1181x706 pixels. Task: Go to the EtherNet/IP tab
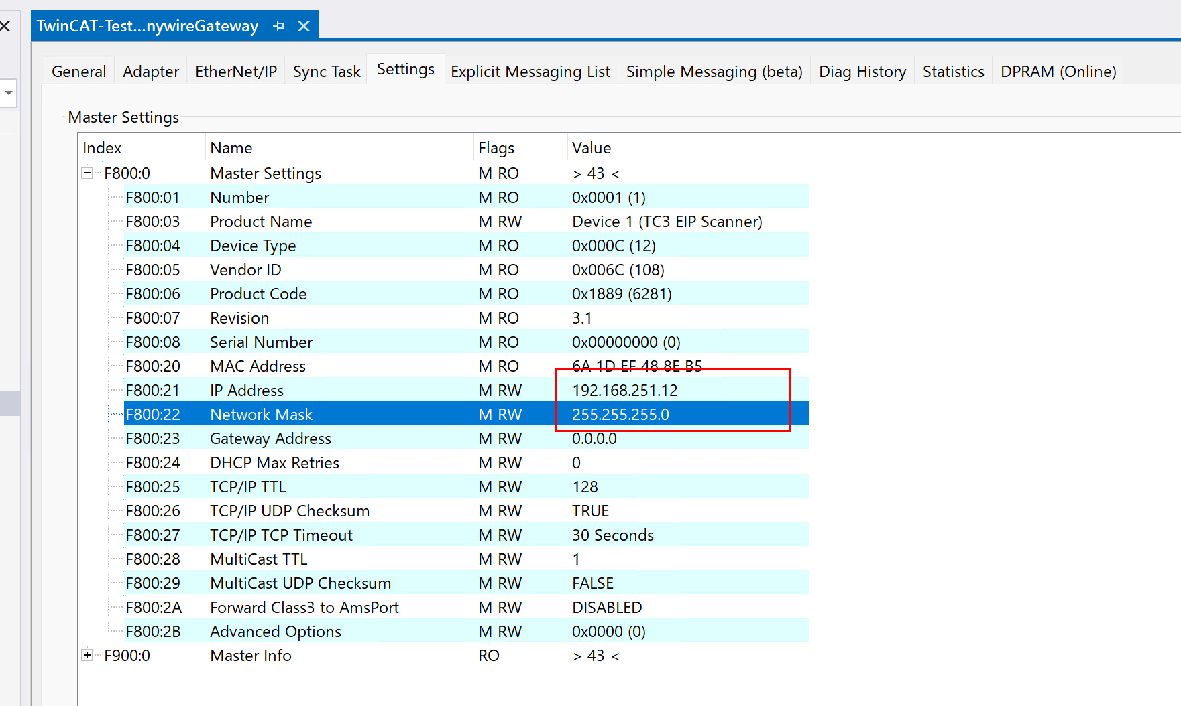[235, 72]
